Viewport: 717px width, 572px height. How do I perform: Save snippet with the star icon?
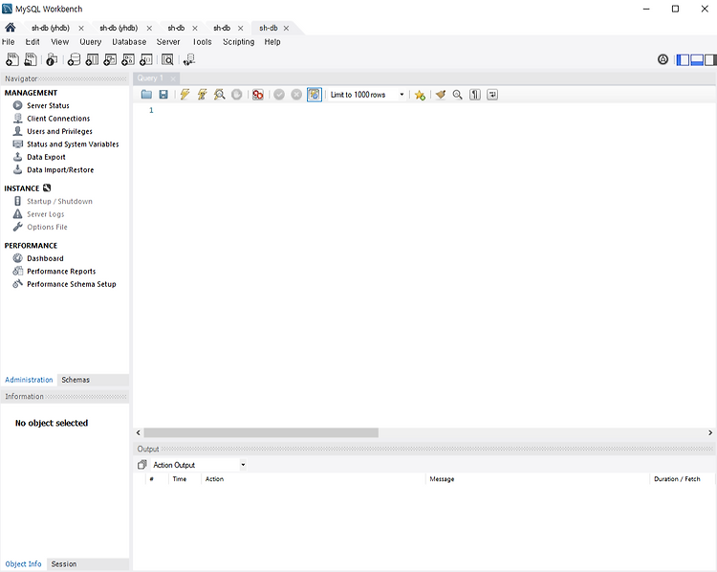[420, 95]
